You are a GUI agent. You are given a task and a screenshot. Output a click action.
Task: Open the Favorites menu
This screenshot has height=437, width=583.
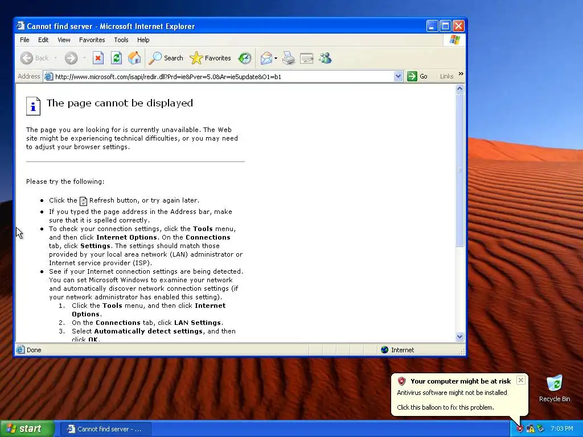92,40
